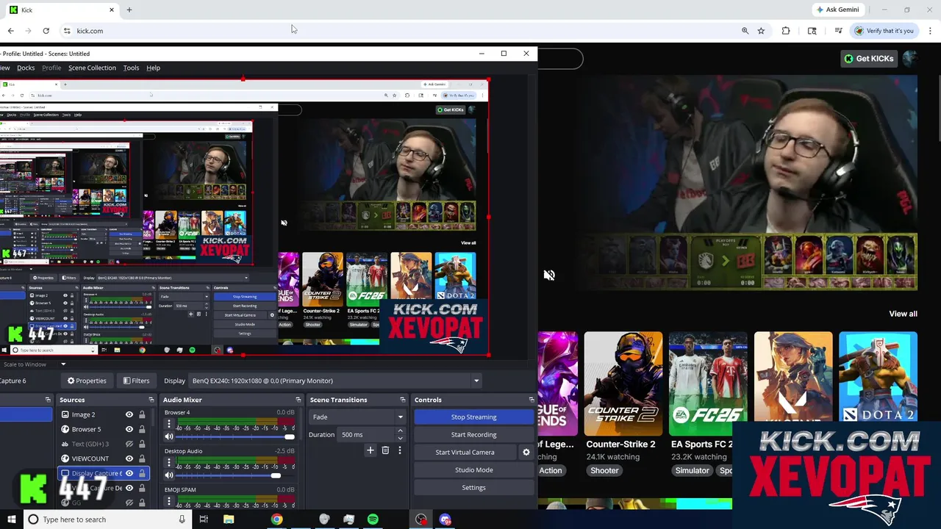Pop out the Controls dock
Screen dimensions: 941x529
pos(532,400)
